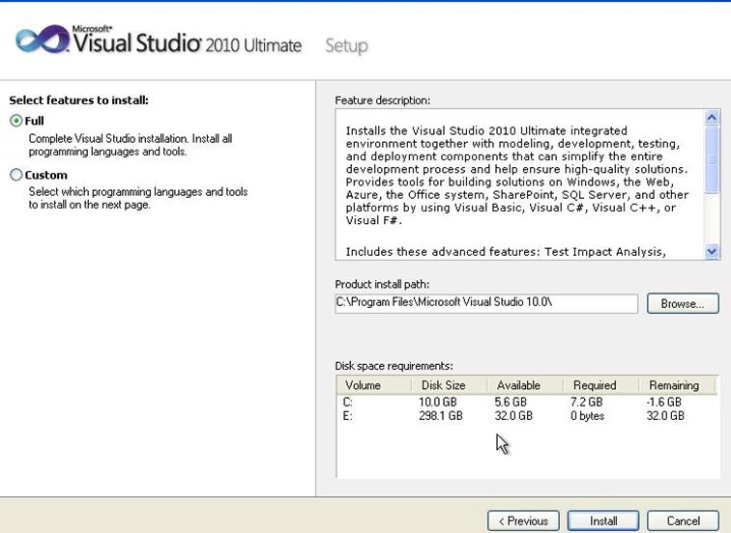Click the -1.6 GB remaining value
Screen dimensions: 731x533
click(664, 403)
